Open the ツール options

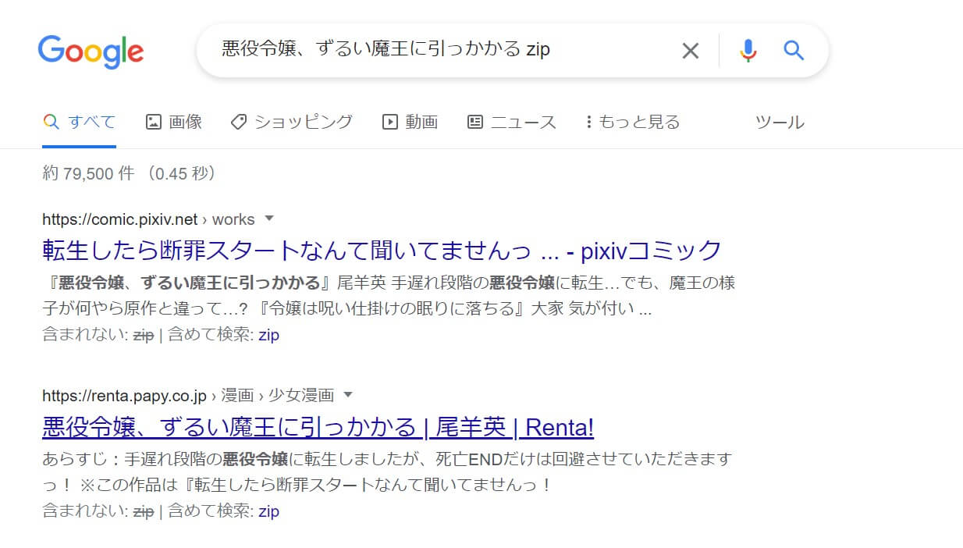point(780,122)
